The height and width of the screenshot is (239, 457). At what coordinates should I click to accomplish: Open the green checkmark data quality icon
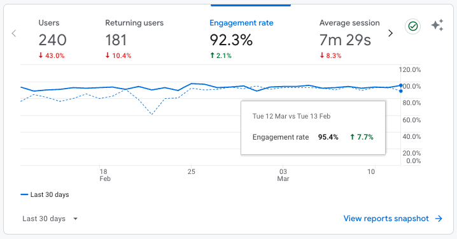tap(412, 26)
